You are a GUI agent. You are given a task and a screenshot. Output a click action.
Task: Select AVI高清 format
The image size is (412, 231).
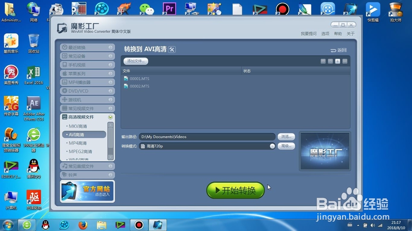click(x=84, y=134)
